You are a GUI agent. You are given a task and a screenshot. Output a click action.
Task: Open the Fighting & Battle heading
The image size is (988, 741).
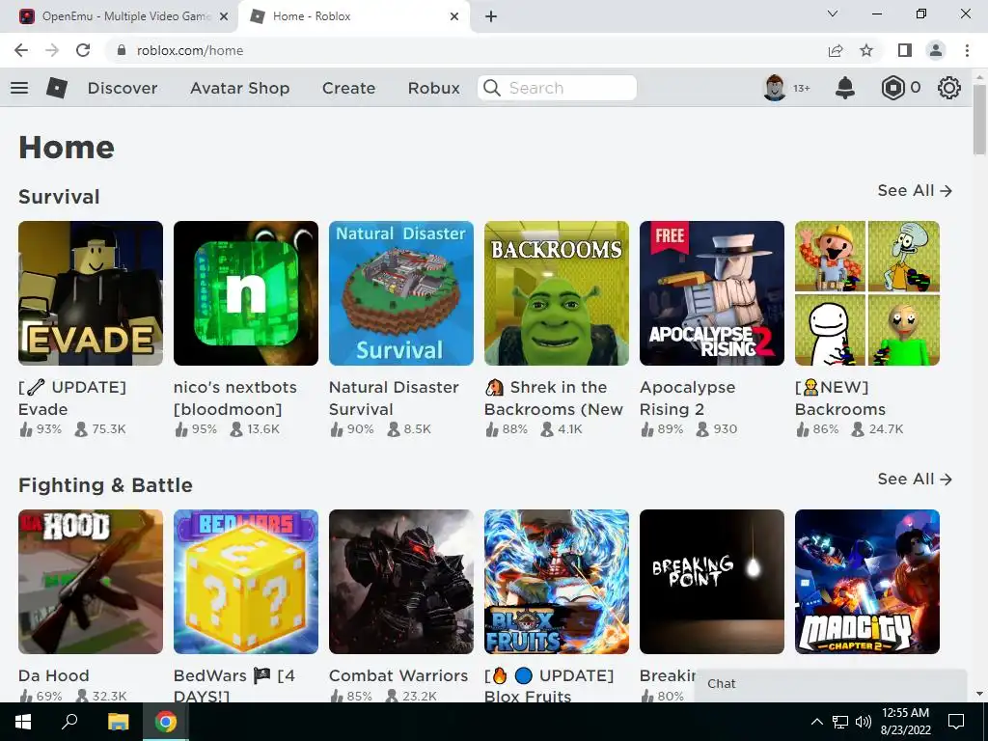click(x=105, y=485)
